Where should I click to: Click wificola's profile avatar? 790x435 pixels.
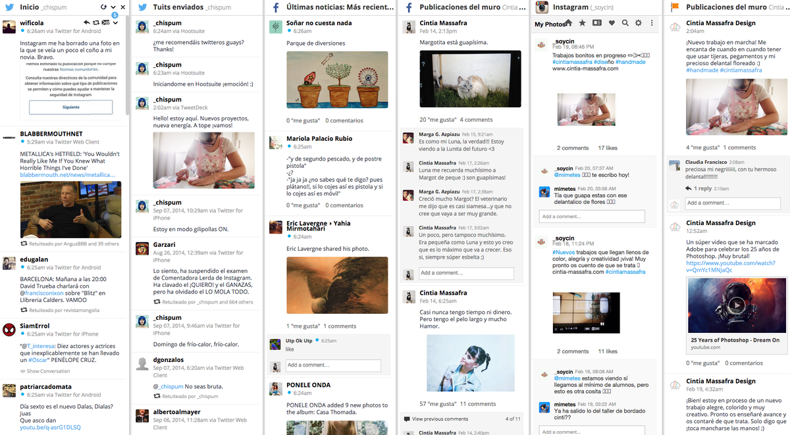9,27
